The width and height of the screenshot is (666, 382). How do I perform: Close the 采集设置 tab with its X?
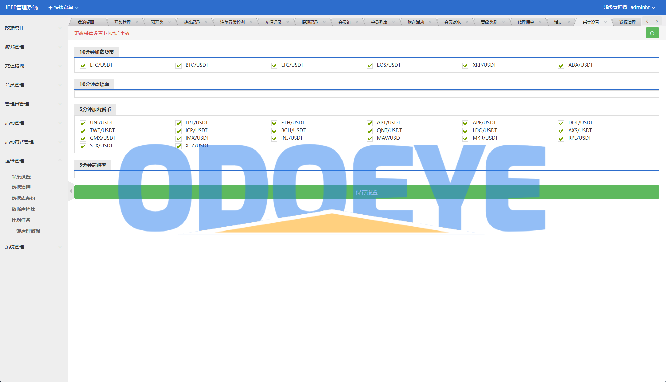605,22
